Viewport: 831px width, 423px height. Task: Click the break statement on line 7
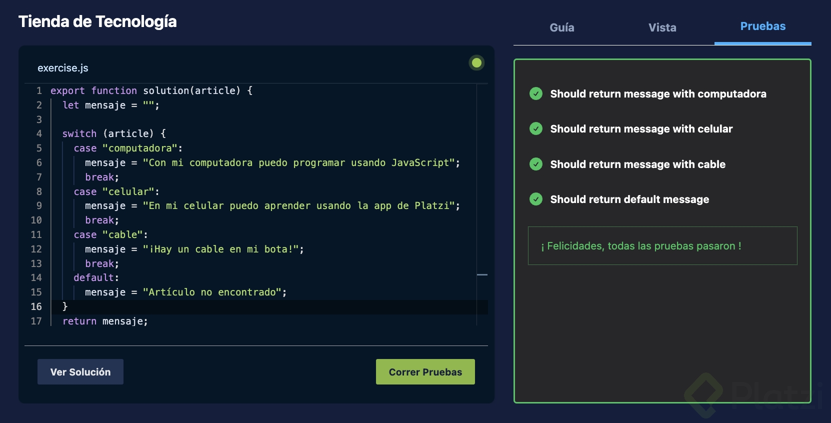pyautogui.click(x=102, y=177)
